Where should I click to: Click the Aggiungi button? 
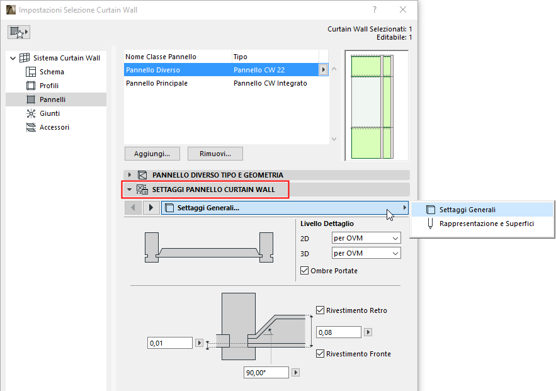152,154
